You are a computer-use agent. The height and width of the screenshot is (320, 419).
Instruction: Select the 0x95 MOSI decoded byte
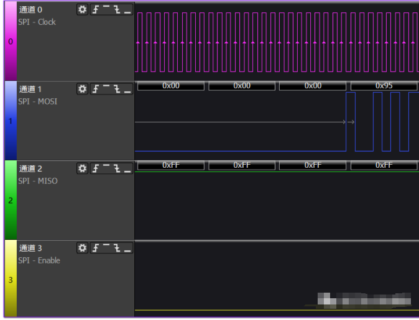384,86
